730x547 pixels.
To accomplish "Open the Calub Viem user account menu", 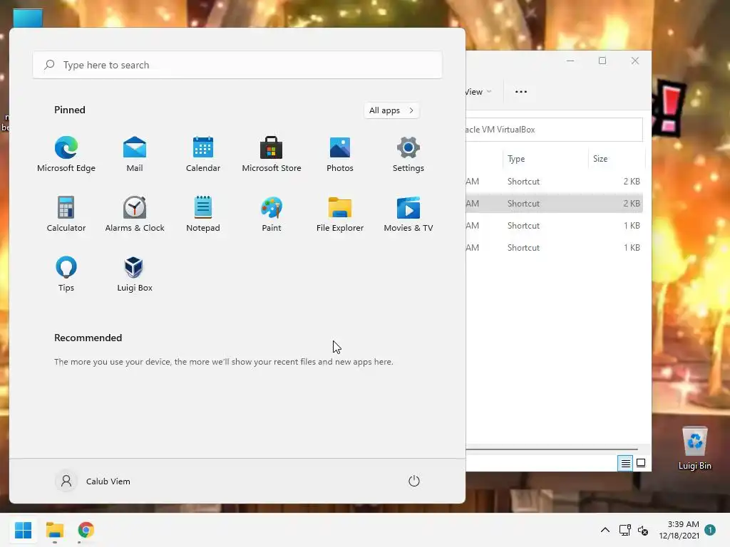I will 93,481.
